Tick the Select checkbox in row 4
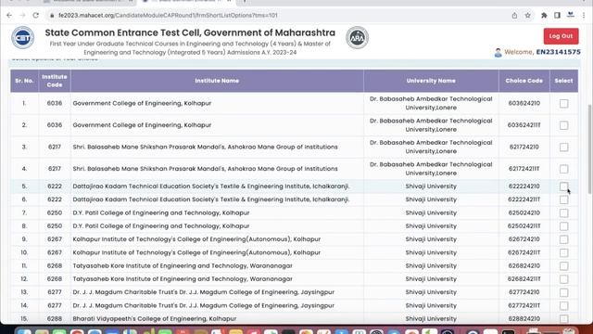 pyautogui.click(x=563, y=169)
